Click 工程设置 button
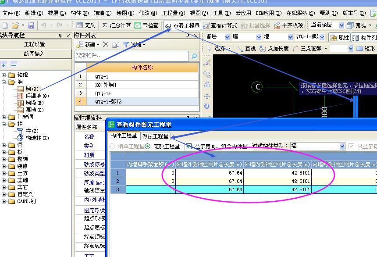The width and height of the screenshot is (377, 257). [35, 44]
